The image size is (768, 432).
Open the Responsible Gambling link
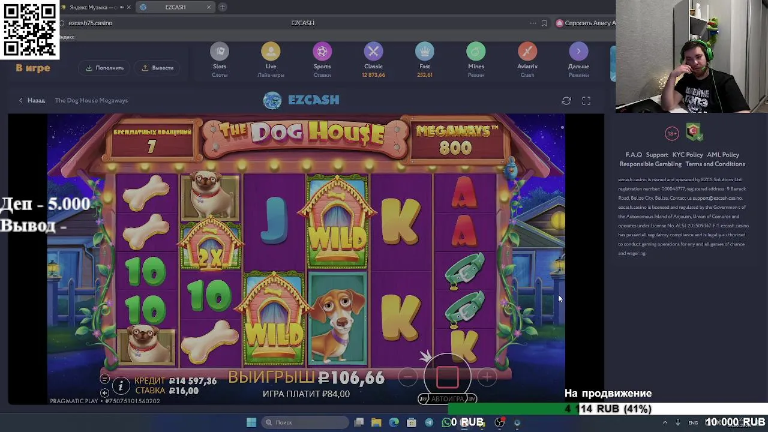point(650,164)
